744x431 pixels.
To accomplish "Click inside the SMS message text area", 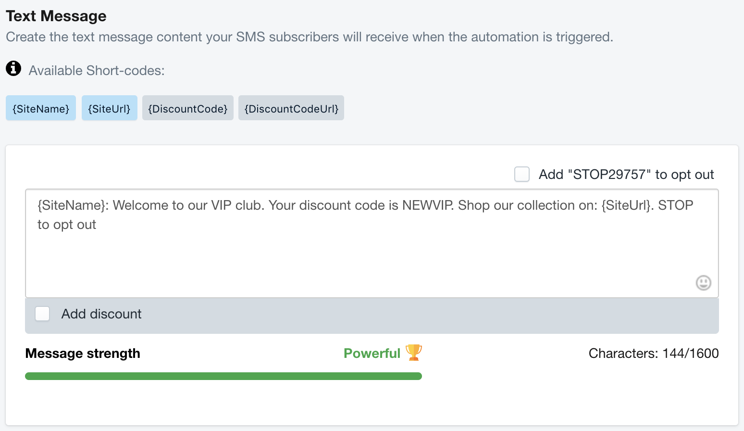I will coord(372,243).
